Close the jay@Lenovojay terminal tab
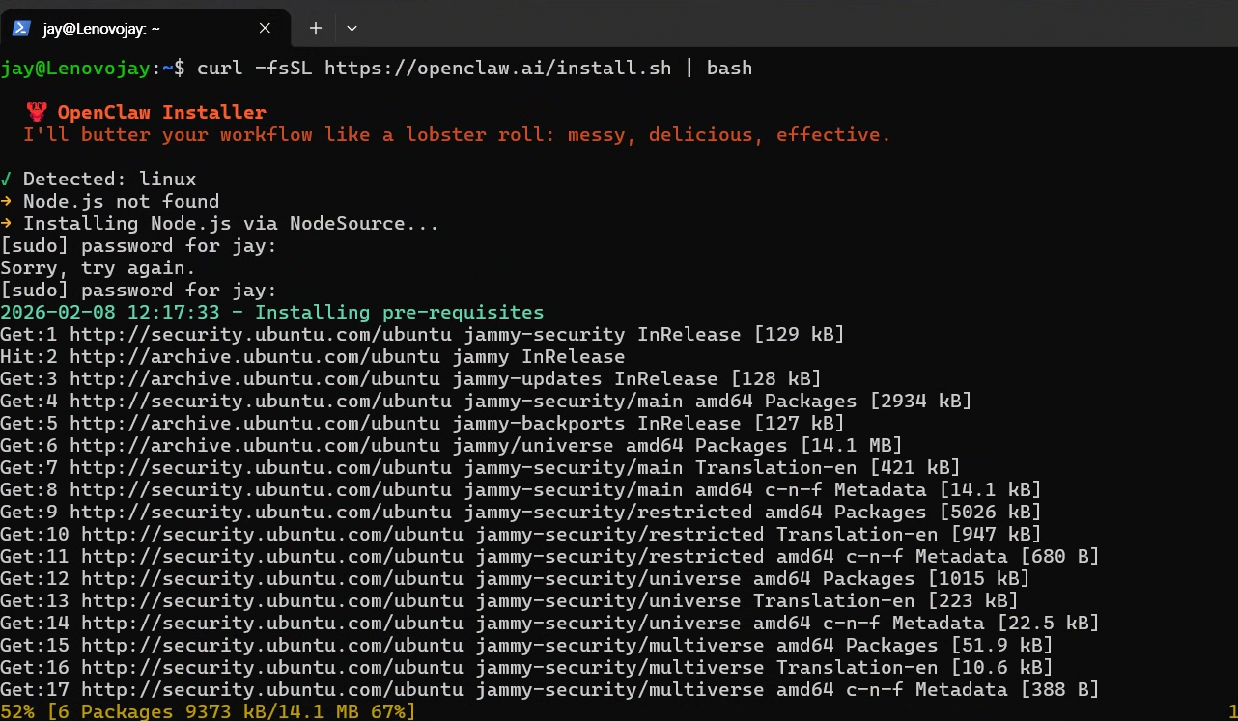The width and height of the screenshot is (1238, 721). click(x=265, y=28)
